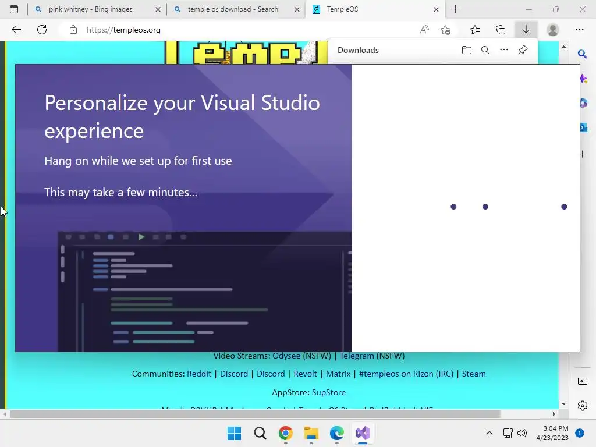This screenshot has height=447, width=596.
Task: Switch to pink whitney Bing images tab
Action: coord(90,9)
